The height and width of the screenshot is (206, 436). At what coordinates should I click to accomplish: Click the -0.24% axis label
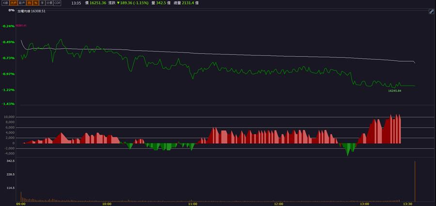coord(8,26)
